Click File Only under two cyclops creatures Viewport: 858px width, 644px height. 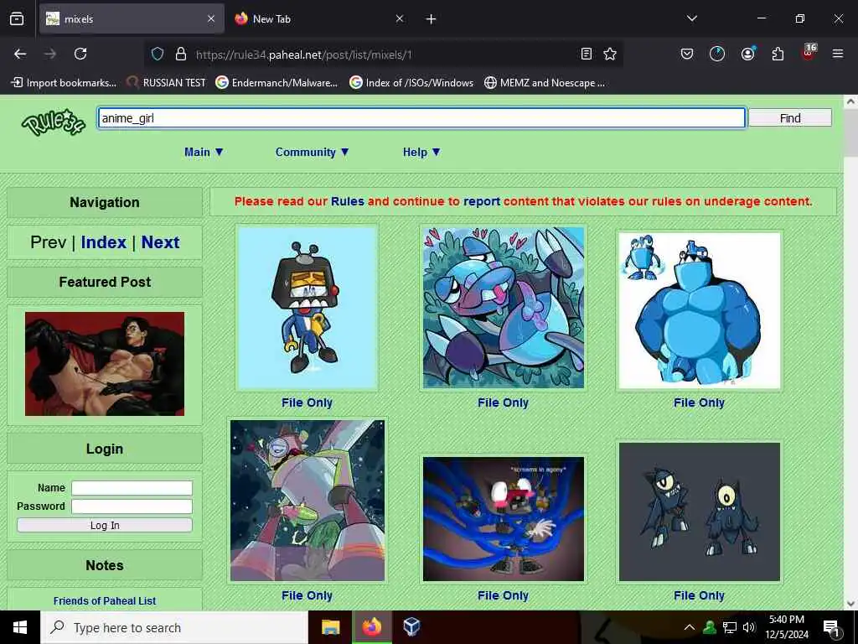(700, 595)
